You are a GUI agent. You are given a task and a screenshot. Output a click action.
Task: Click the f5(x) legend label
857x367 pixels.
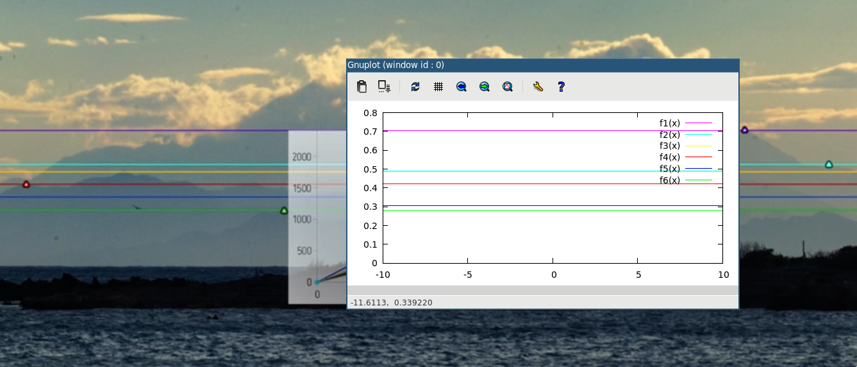pyautogui.click(x=670, y=169)
